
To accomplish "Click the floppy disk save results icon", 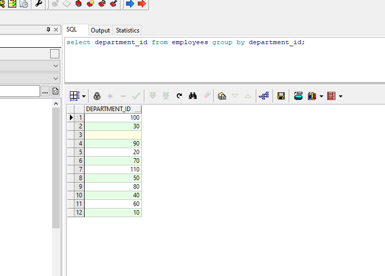I will click(281, 96).
